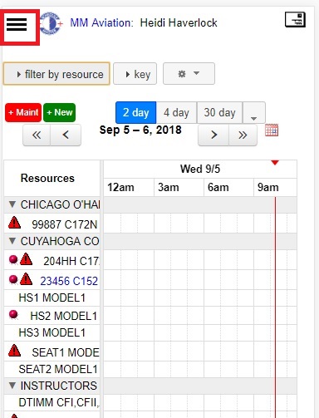Collapse the CHICAGO O'HARE resource group
This screenshot has height=418, width=319.
point(12,204)
